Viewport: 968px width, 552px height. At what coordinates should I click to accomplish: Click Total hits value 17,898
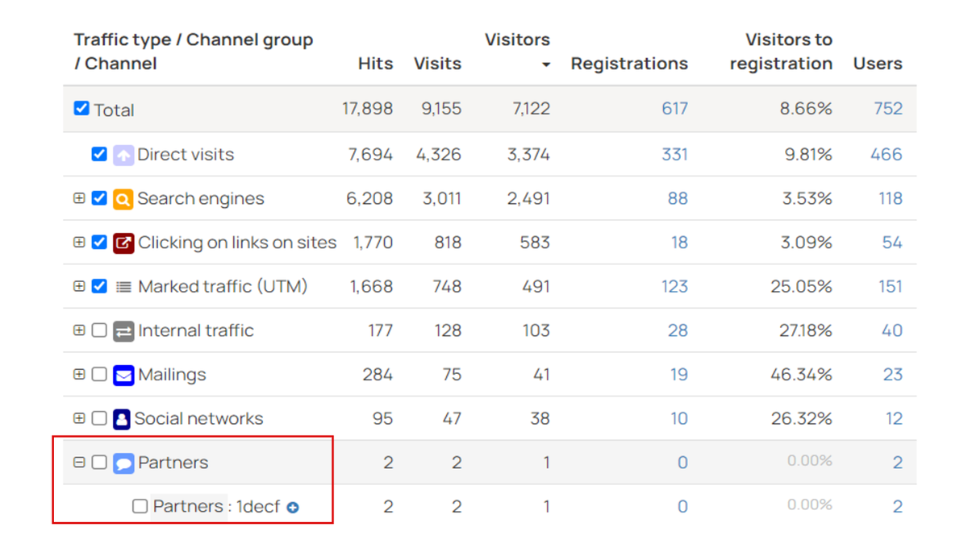click(x=368, y=109)
